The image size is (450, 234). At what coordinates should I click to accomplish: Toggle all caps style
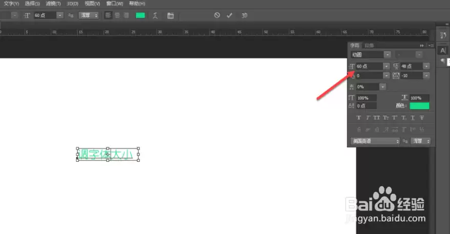377,118
